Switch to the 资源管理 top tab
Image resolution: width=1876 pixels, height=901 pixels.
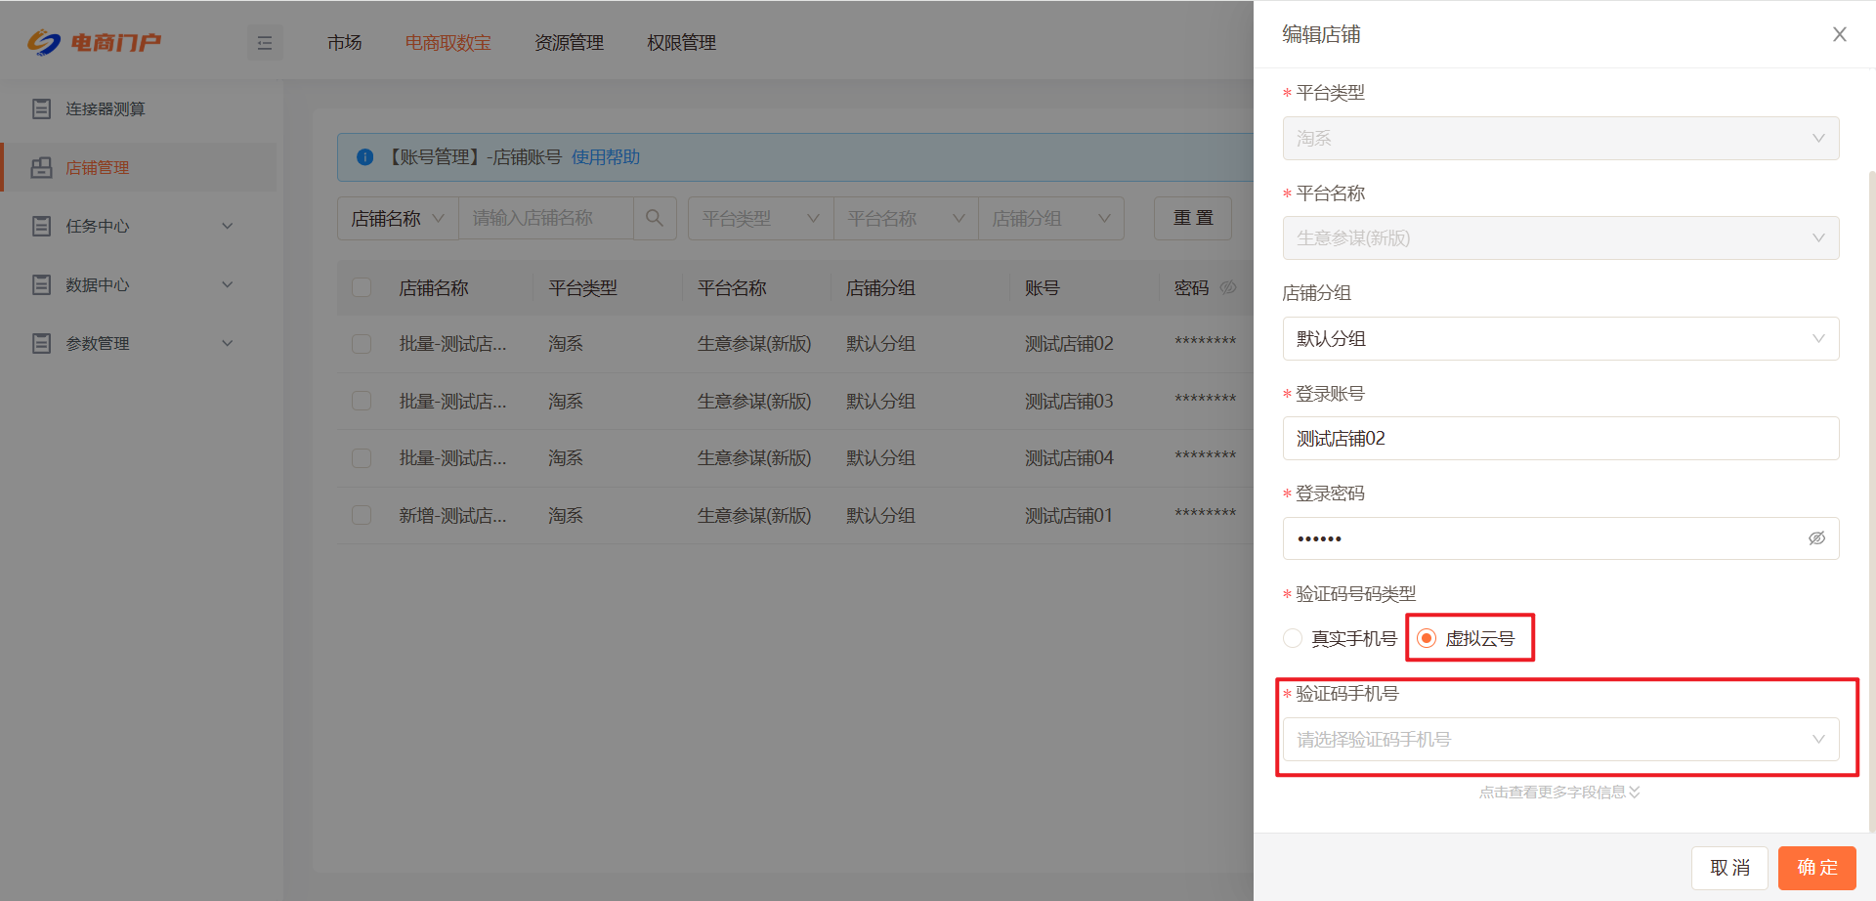[x=569, y=43]
